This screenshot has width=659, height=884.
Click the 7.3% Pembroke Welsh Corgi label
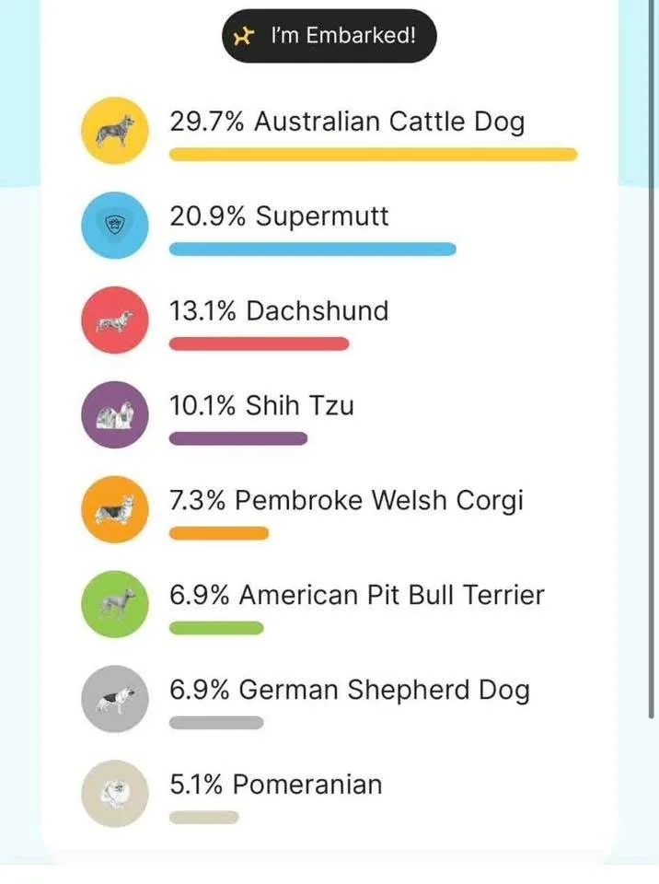(x=346, y=501)
